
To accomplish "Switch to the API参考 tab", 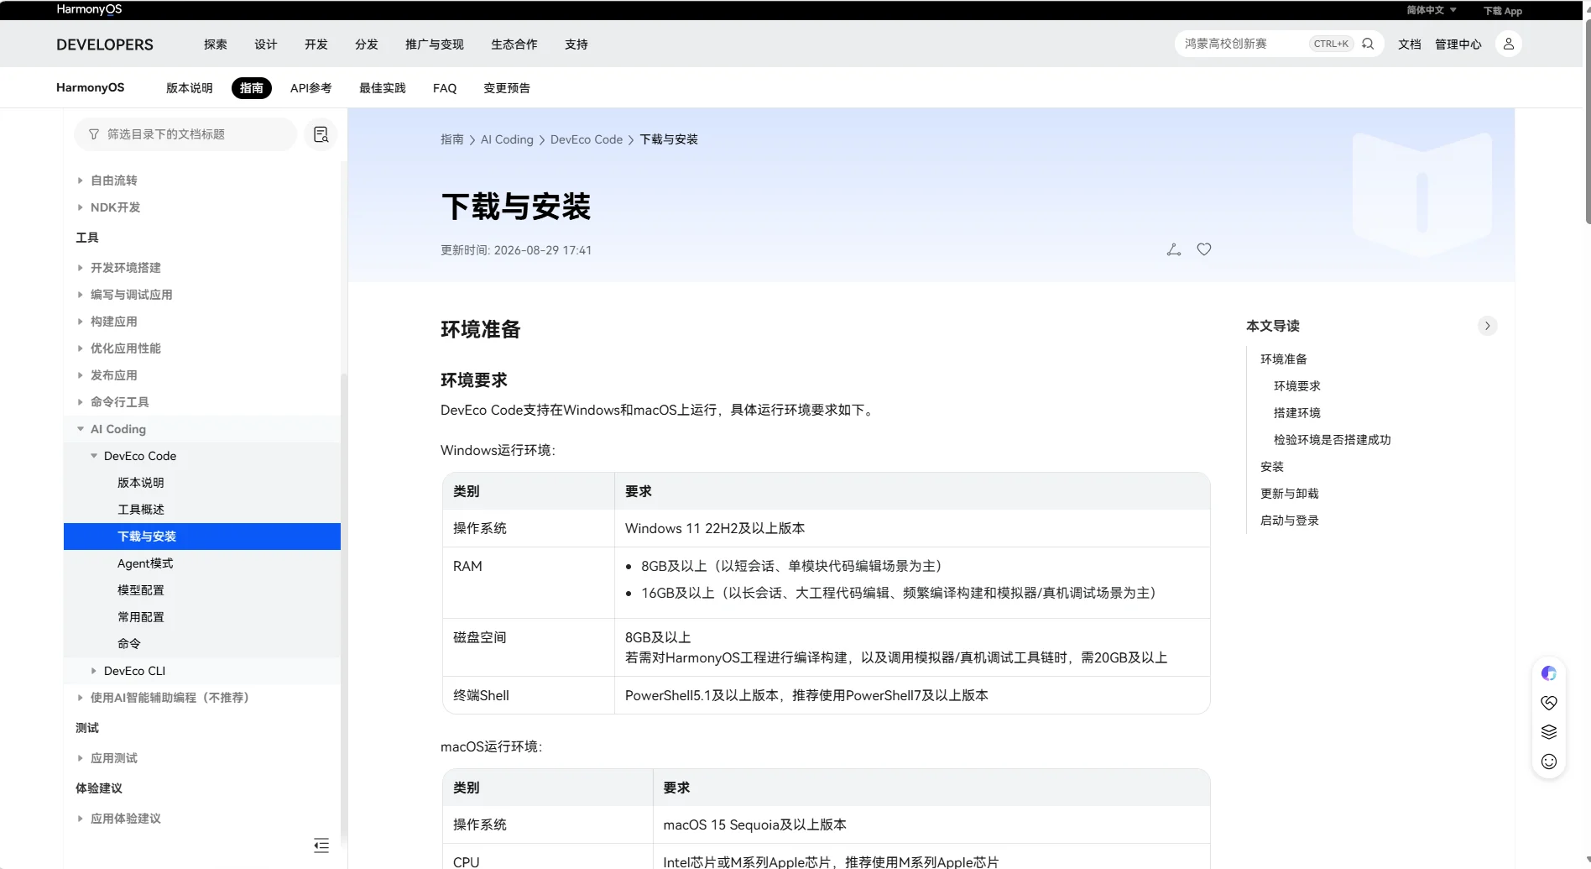I will point(311,88).
